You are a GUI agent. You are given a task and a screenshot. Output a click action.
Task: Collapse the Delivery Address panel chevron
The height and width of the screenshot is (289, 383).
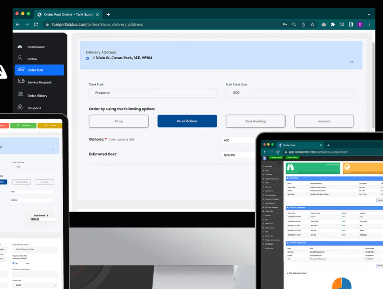[352, 62]
